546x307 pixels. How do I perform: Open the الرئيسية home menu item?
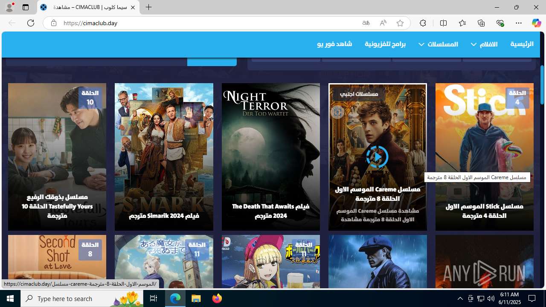[x=522, y=44]
